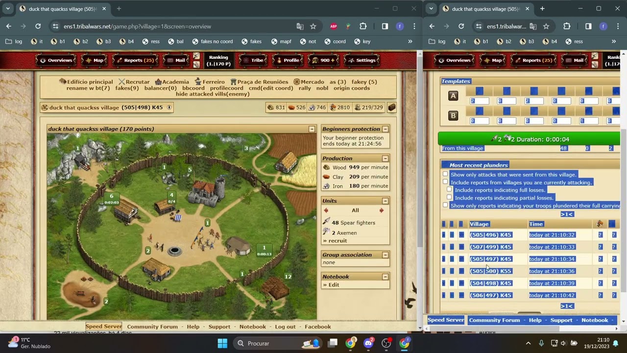627x353 pixels.
Task: Click the translate page icon in left window
Action: pyautogui.click(x=300, y=26)
